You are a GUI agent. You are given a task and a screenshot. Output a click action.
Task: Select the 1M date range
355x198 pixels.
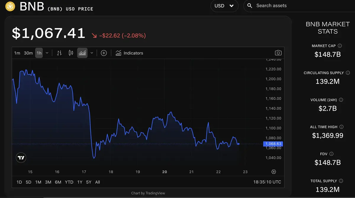38,182
